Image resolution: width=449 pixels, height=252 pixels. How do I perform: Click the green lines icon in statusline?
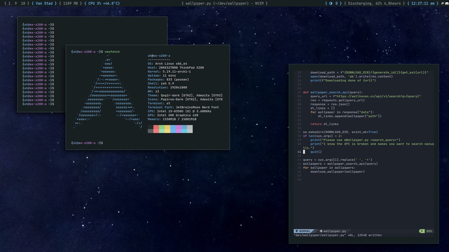point(422,231)
